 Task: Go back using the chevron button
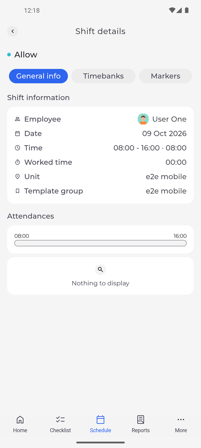[x=13, y=31]
